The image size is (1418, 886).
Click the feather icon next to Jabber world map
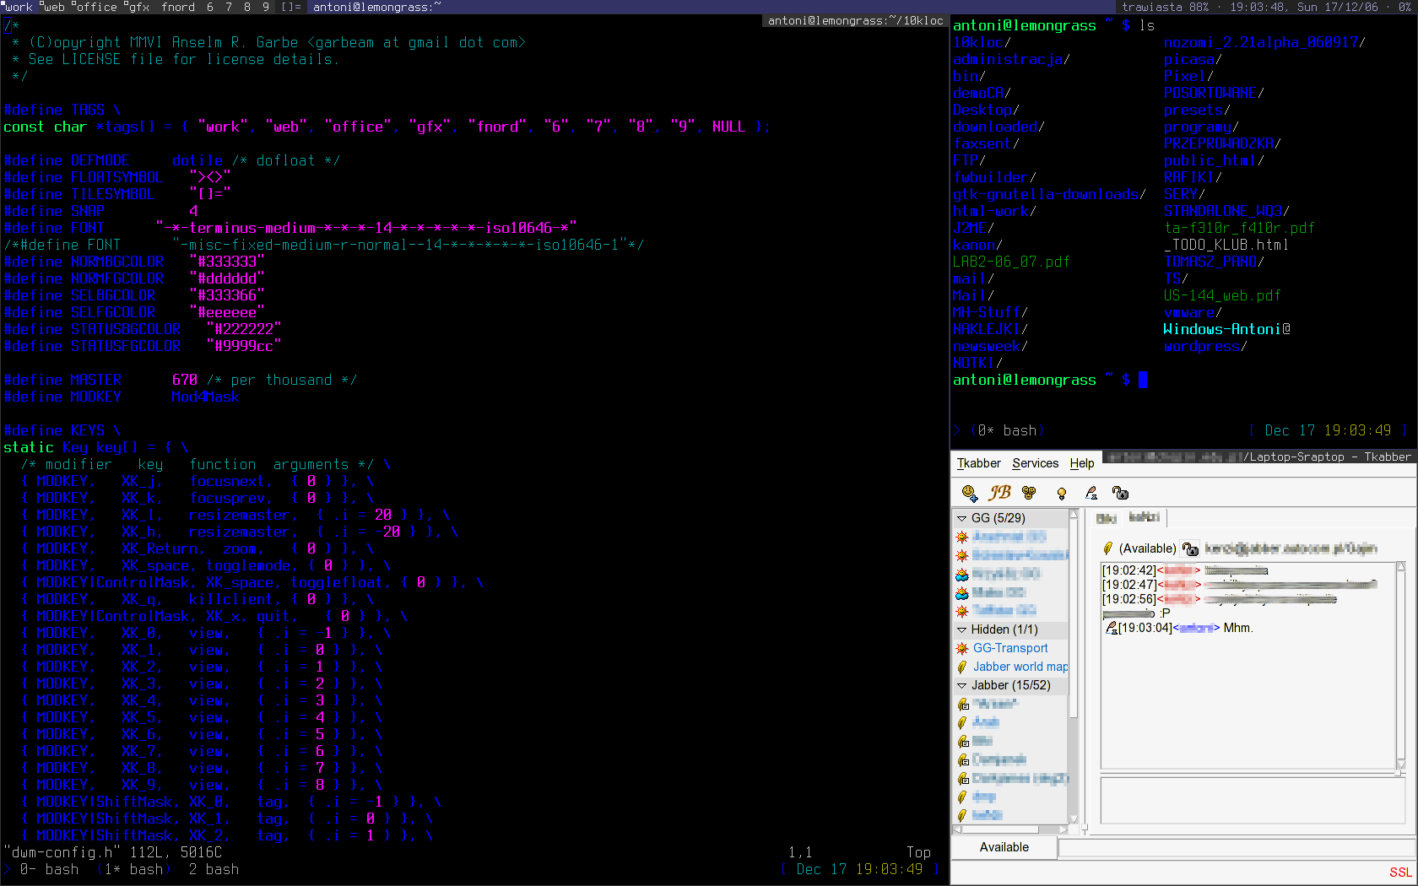[962, 667]
